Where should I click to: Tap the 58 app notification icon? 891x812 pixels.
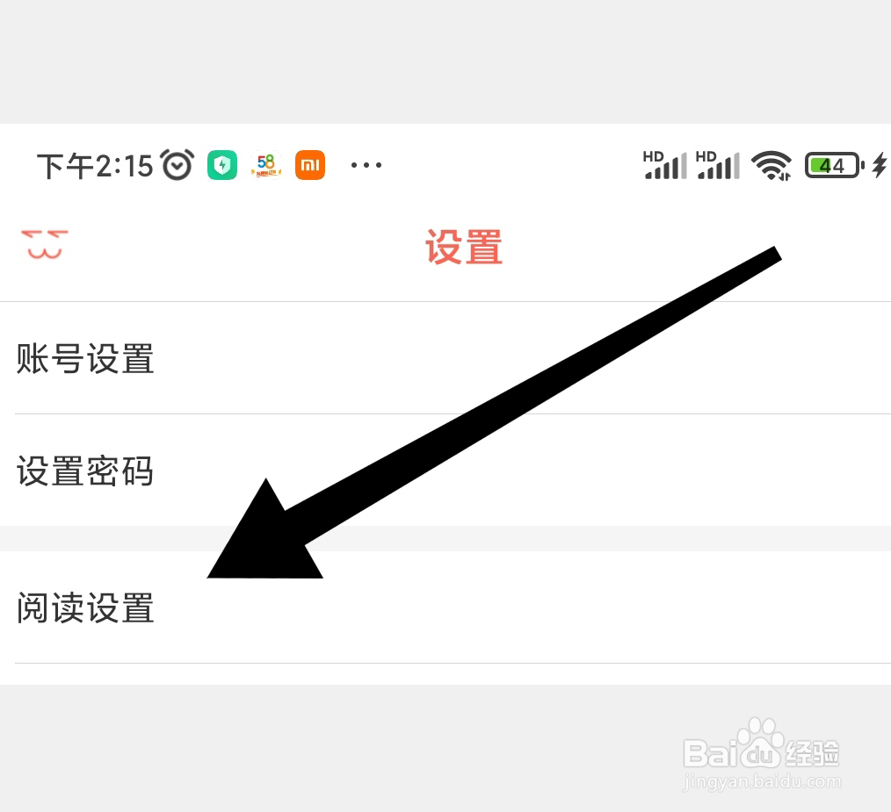tap(266, 165)
